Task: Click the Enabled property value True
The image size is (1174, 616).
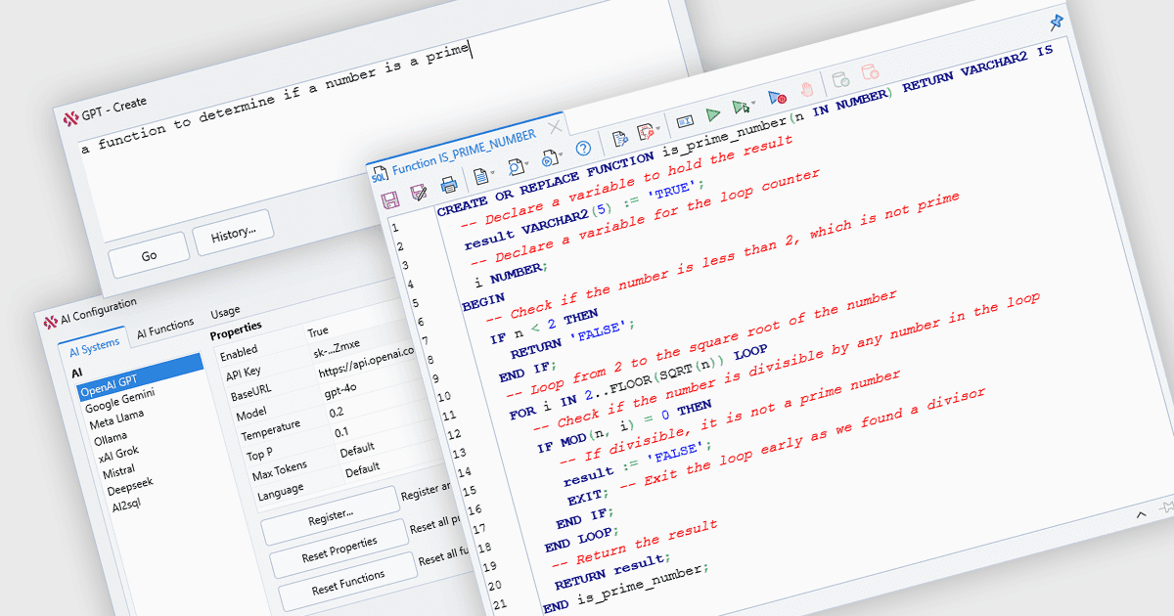Action: (x=318, y=331)
